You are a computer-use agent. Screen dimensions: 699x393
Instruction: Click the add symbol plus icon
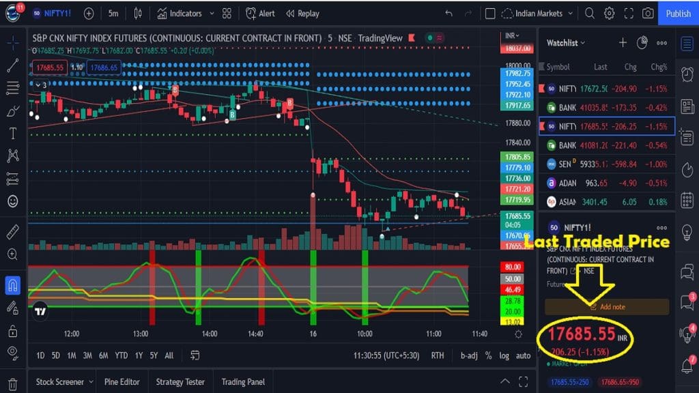click(x=89, y=14)
